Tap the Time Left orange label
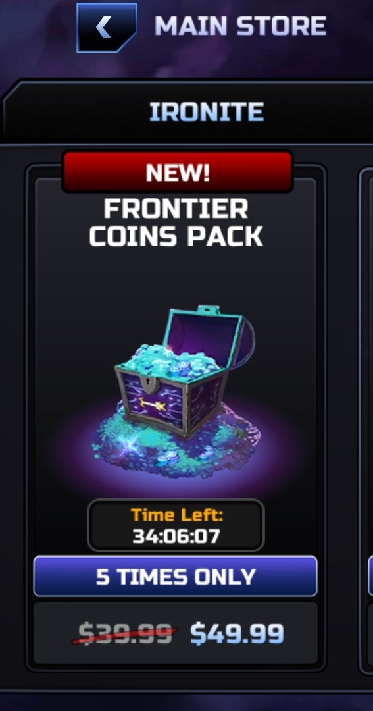This screenshot has height=711, width=373. 177,515
